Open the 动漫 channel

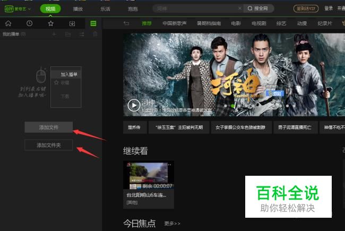(x=301, y=23)
